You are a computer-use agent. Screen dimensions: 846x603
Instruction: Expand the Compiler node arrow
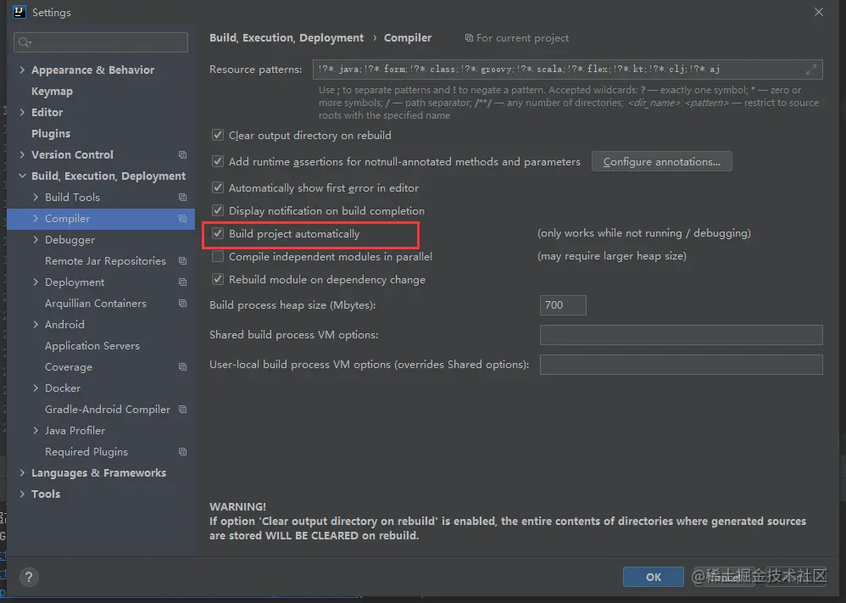pos(36,219)
